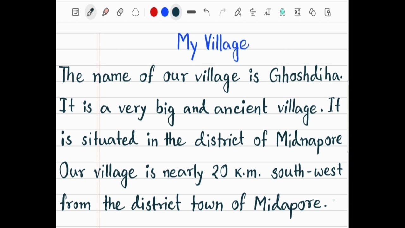Straighten handwriting alignment tool
The height and width of the screenshot is (228, 405).
252,12
